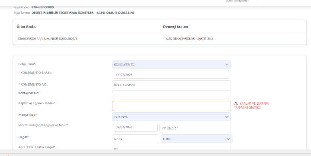Click the Belge Türü* label
Image resolution: width=311 pixels, height=156 pixels.
[27, 64]
